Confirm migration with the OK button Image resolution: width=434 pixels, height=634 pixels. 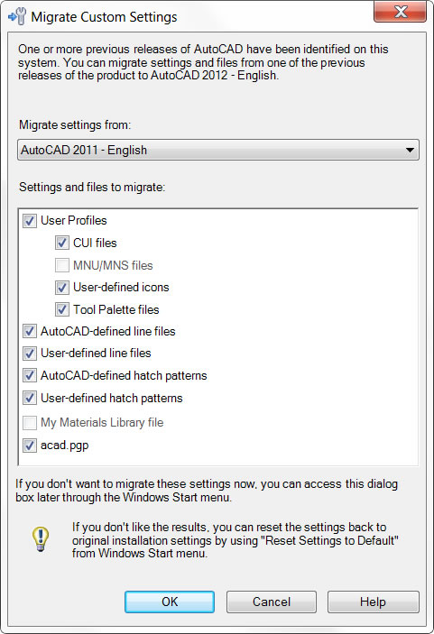(x=170, y=602)
